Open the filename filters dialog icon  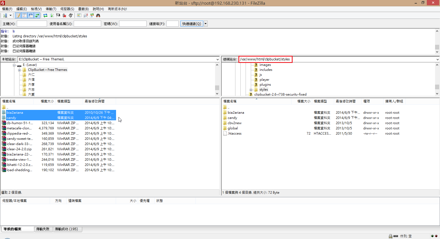click(79, 15)
